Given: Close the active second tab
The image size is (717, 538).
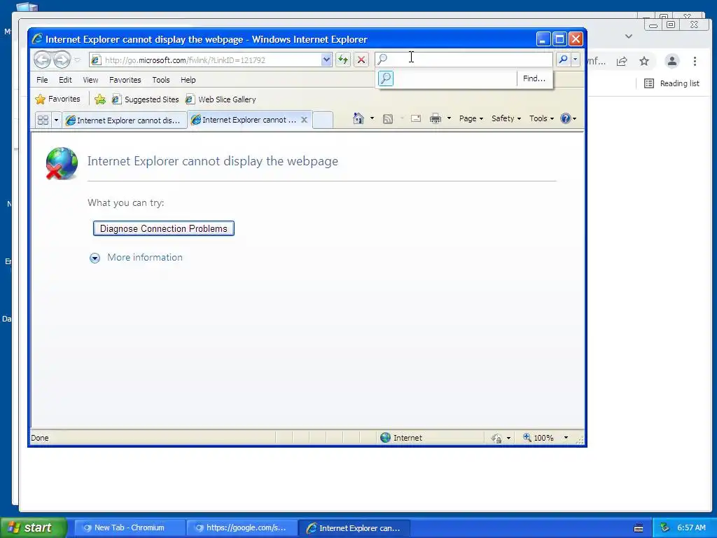Looking at the screenshot, I should click(x=304, y=120).
